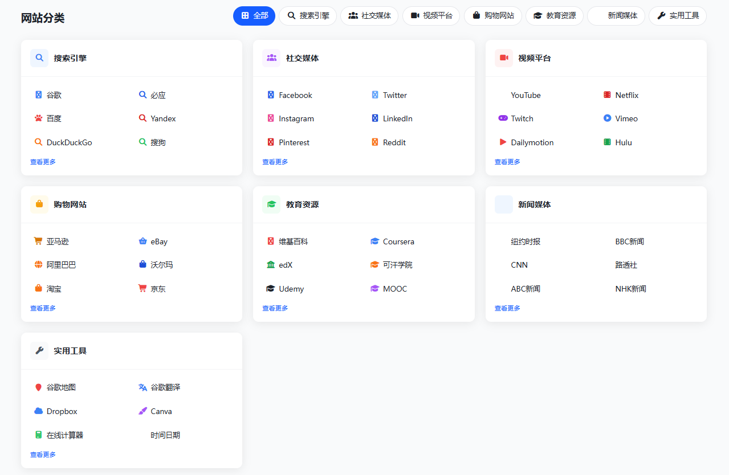Select the wrench icon on 实用工具 card
729x475 pixels.
[x=39, y=350]
